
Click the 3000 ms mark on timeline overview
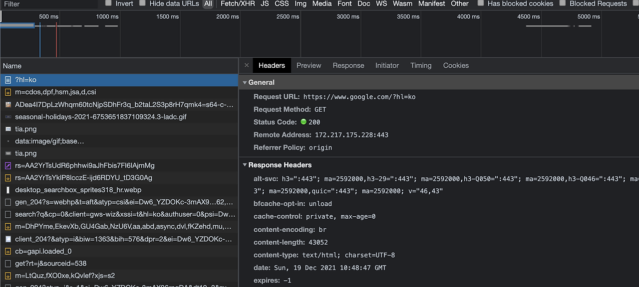[348, 16]
